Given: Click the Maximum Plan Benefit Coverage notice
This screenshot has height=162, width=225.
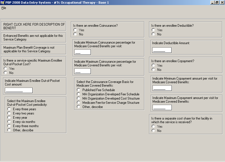Looking at the screenshot, I should click(x=34, y=49).
